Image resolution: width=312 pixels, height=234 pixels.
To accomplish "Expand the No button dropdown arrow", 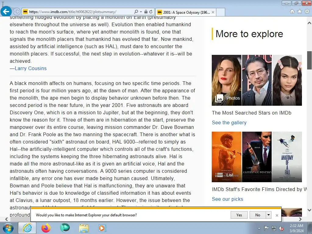I will (268, 215).
